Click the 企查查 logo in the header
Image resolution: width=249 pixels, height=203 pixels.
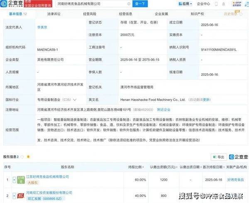point(12,4)
